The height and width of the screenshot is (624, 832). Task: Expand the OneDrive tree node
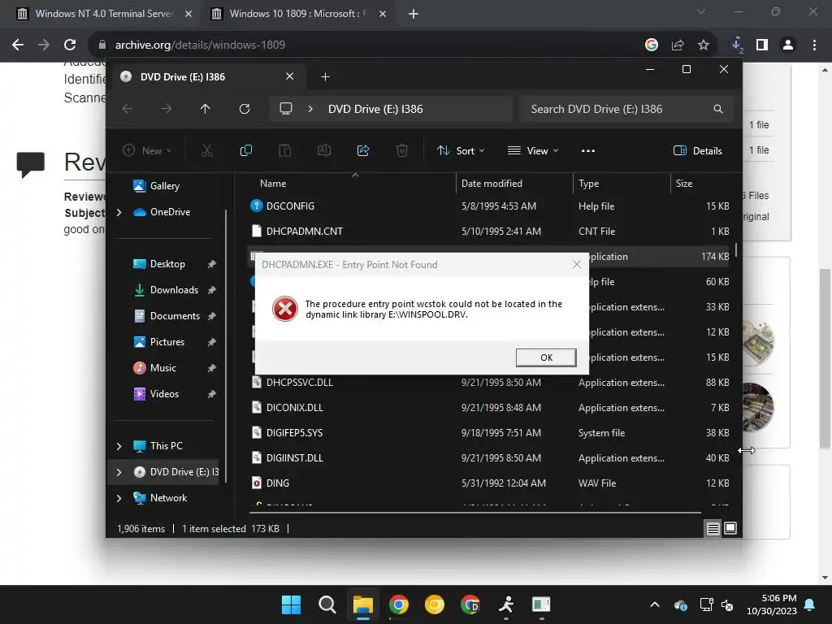pos(119,212)
